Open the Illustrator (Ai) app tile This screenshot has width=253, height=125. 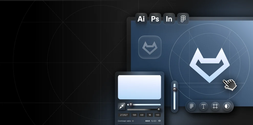point(141,19)
